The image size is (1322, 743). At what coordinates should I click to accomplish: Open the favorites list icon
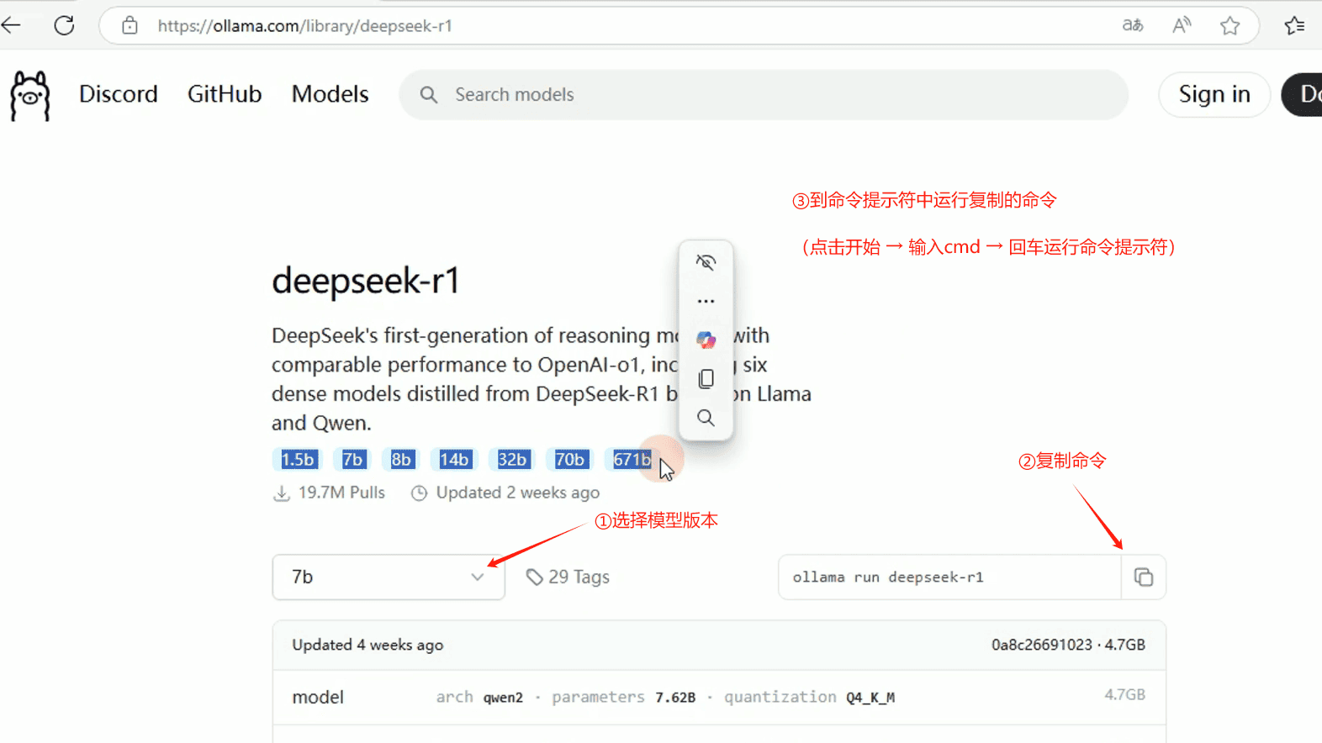point(1294,25)
